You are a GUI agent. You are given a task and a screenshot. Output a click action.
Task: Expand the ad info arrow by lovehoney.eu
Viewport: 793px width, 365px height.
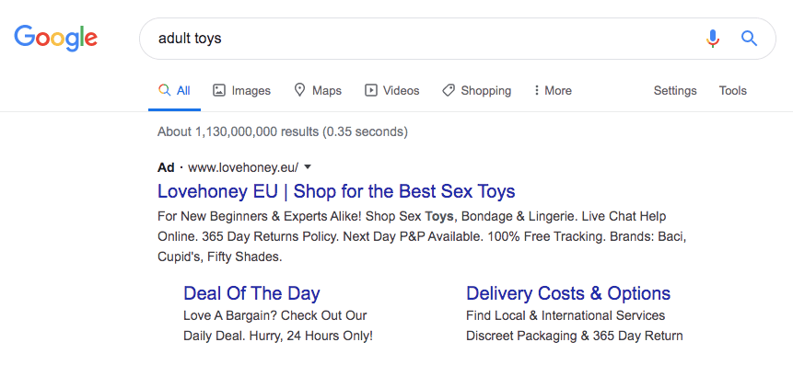[308, 166]
